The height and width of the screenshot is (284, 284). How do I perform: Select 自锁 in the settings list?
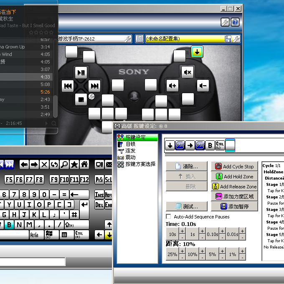[x=130, y=144]
